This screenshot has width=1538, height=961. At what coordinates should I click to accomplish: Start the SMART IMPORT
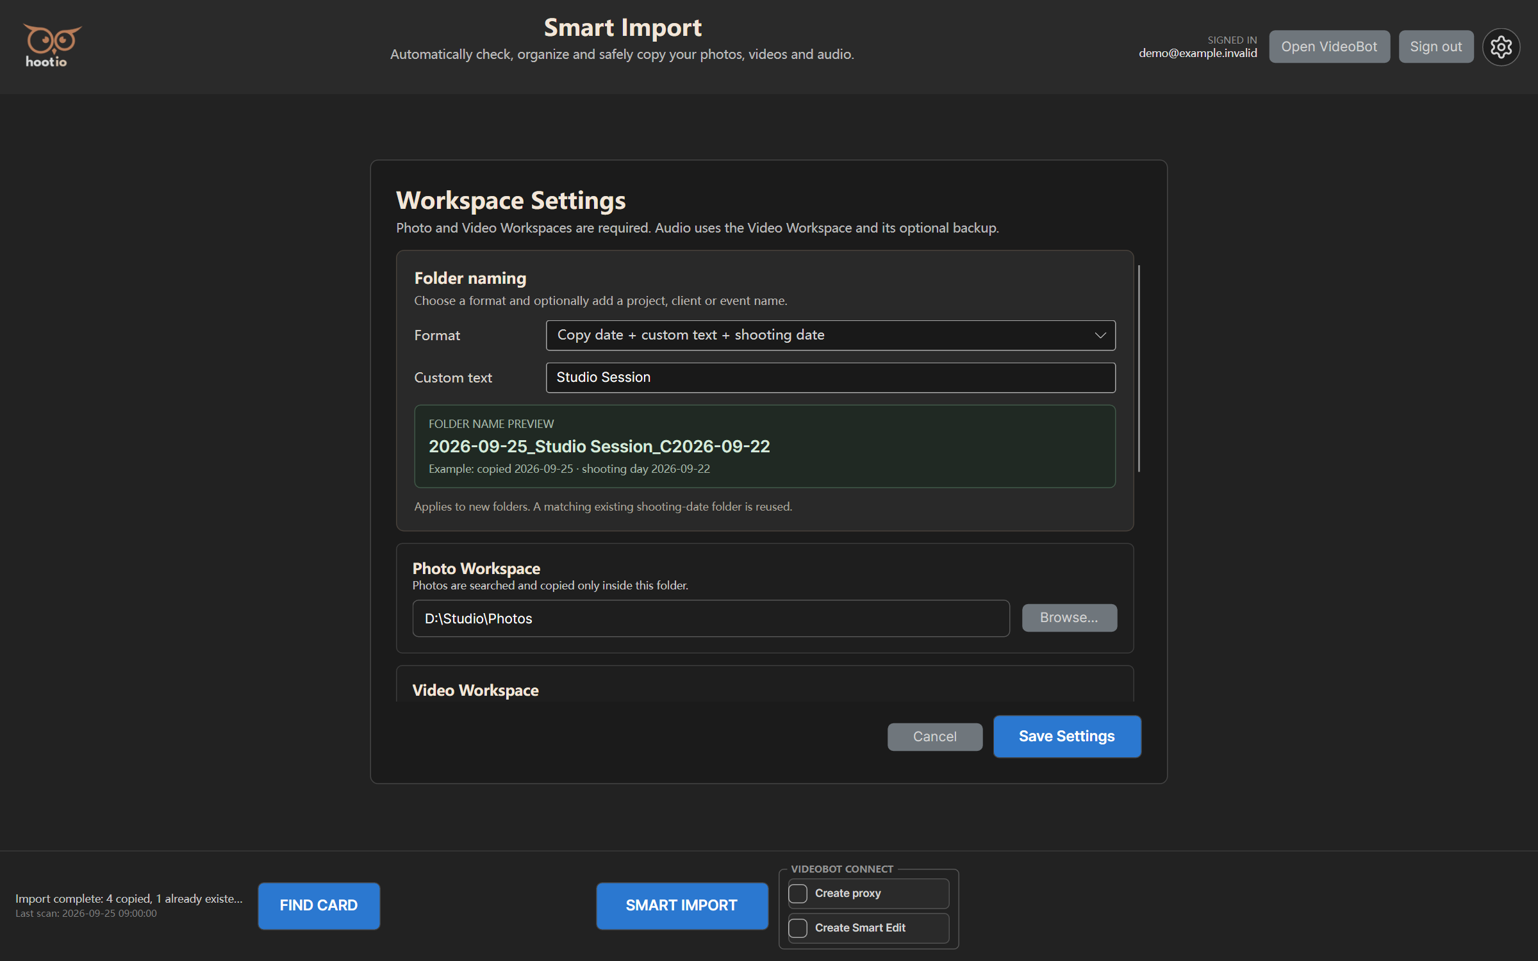tap(682, 905)
